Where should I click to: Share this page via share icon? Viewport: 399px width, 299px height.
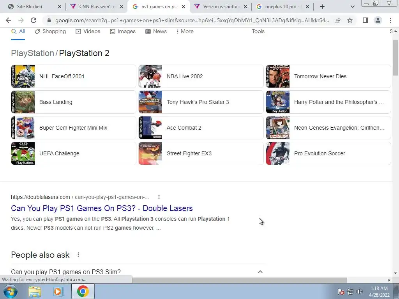(x=337, y=20)
